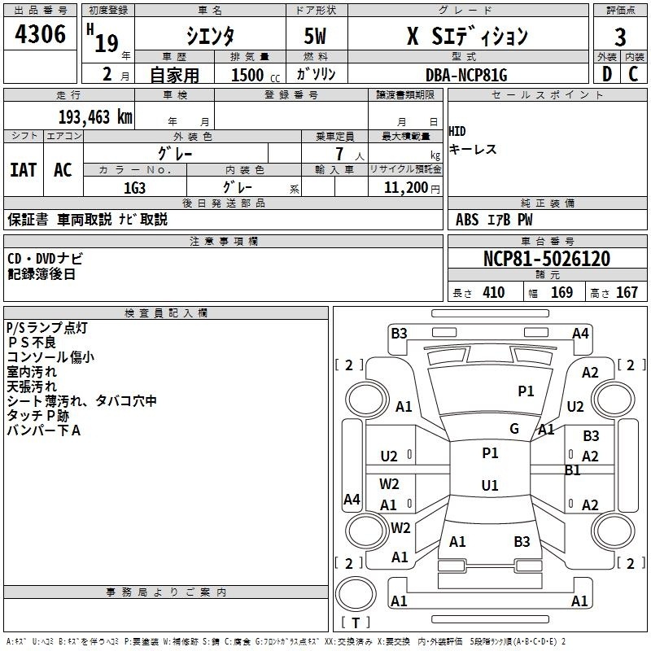
Task: Click engine displacement 1500 cc
Action: click(x=256, y=75)
